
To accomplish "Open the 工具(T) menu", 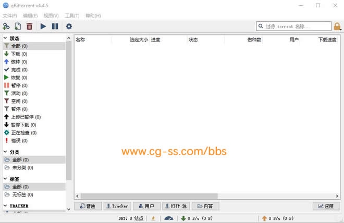I will click(x=72, y=16).
